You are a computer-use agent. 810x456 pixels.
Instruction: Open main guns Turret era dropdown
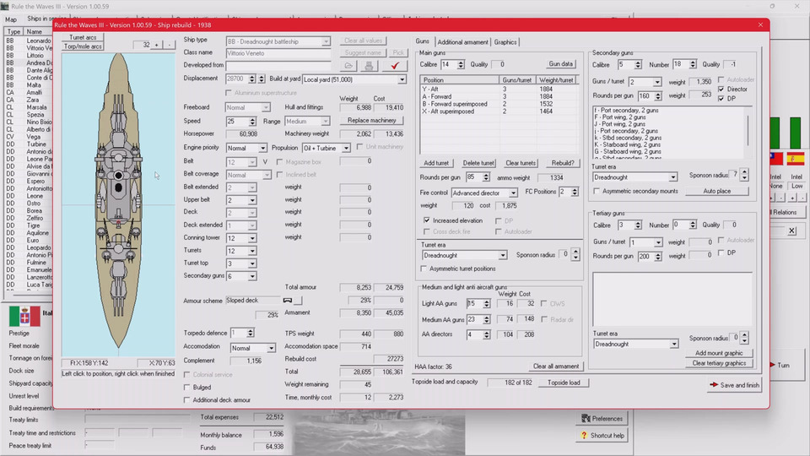pyautogui.click(x=503, y=255)
